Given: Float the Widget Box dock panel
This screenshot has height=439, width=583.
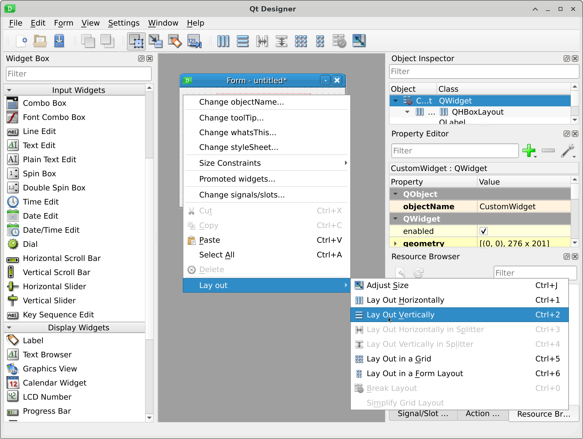Looking at the screenshot, I should tap(141, 58).
